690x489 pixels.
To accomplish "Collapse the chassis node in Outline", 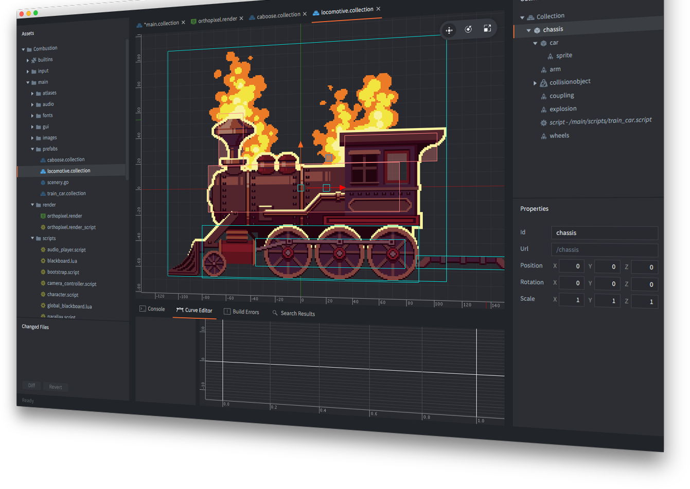I will [x=528, y=30].
